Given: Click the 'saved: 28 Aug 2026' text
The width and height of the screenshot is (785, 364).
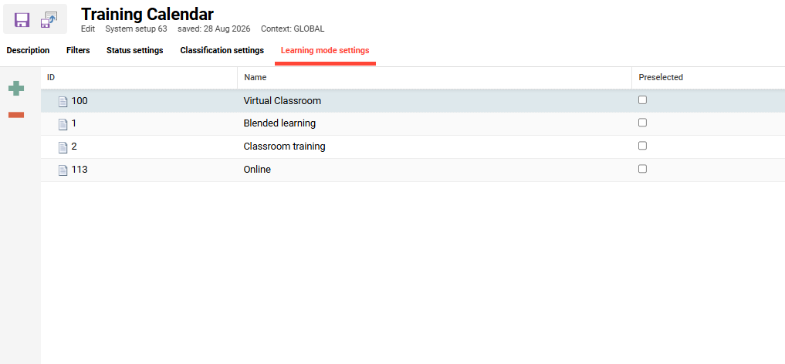Looking at the screenshot, I should click(x=214, y=29).
